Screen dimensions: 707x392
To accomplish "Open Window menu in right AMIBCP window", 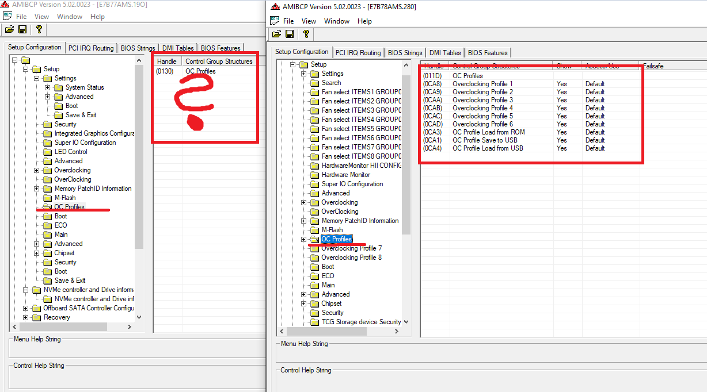I will pos(337,21).
